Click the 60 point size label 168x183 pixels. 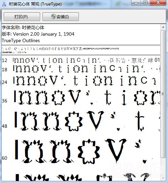coord(4,158)
